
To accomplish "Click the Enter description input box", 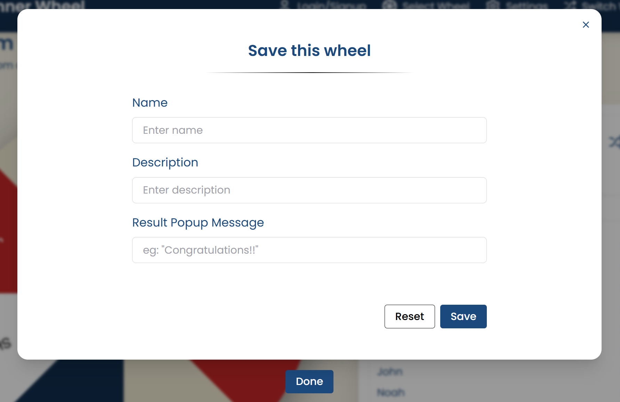I will click(x=309, y=190).
